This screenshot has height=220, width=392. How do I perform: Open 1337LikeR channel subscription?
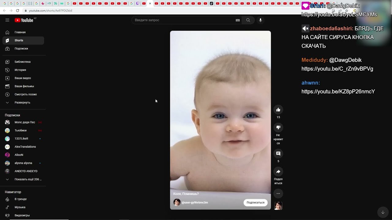tap(23, 139)
